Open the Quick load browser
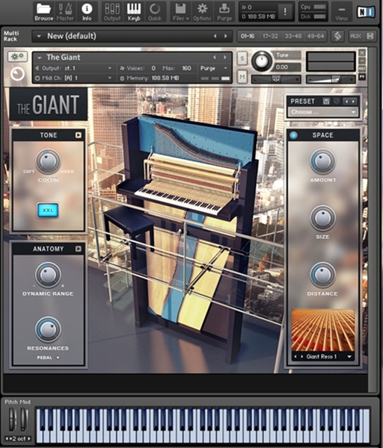 tap(155, 12)
